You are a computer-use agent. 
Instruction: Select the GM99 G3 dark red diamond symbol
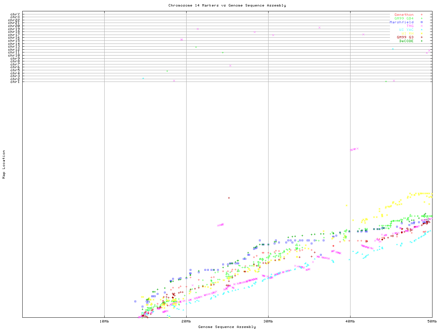(x=422, y=37)
